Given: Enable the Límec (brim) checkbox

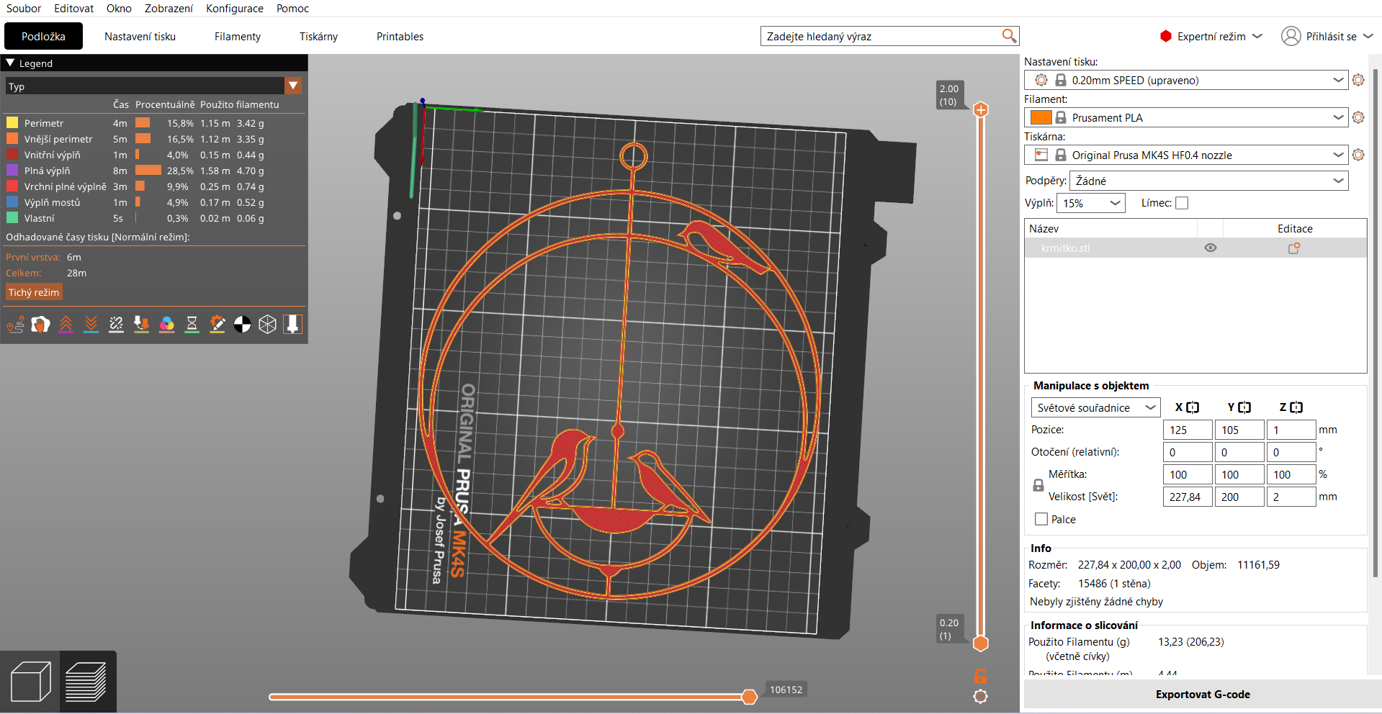Looking at the screenshot, I should tap(1182, 203).
